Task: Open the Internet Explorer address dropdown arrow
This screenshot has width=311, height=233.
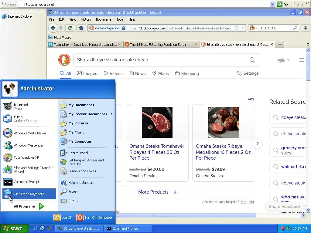Action: 272,4
